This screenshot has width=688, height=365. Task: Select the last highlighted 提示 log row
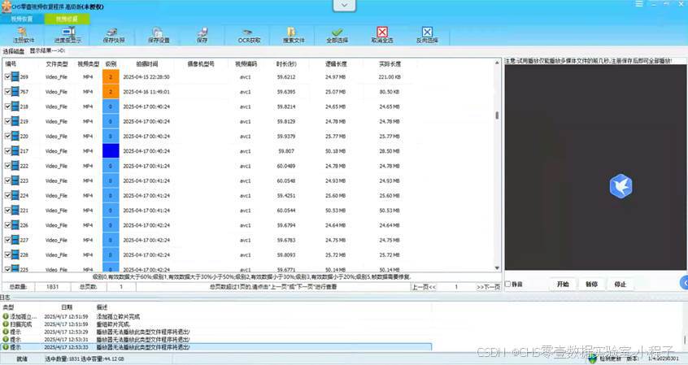[216, 347]
